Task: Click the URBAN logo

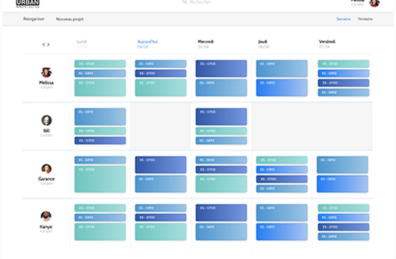Action: (x=28, y=3)
